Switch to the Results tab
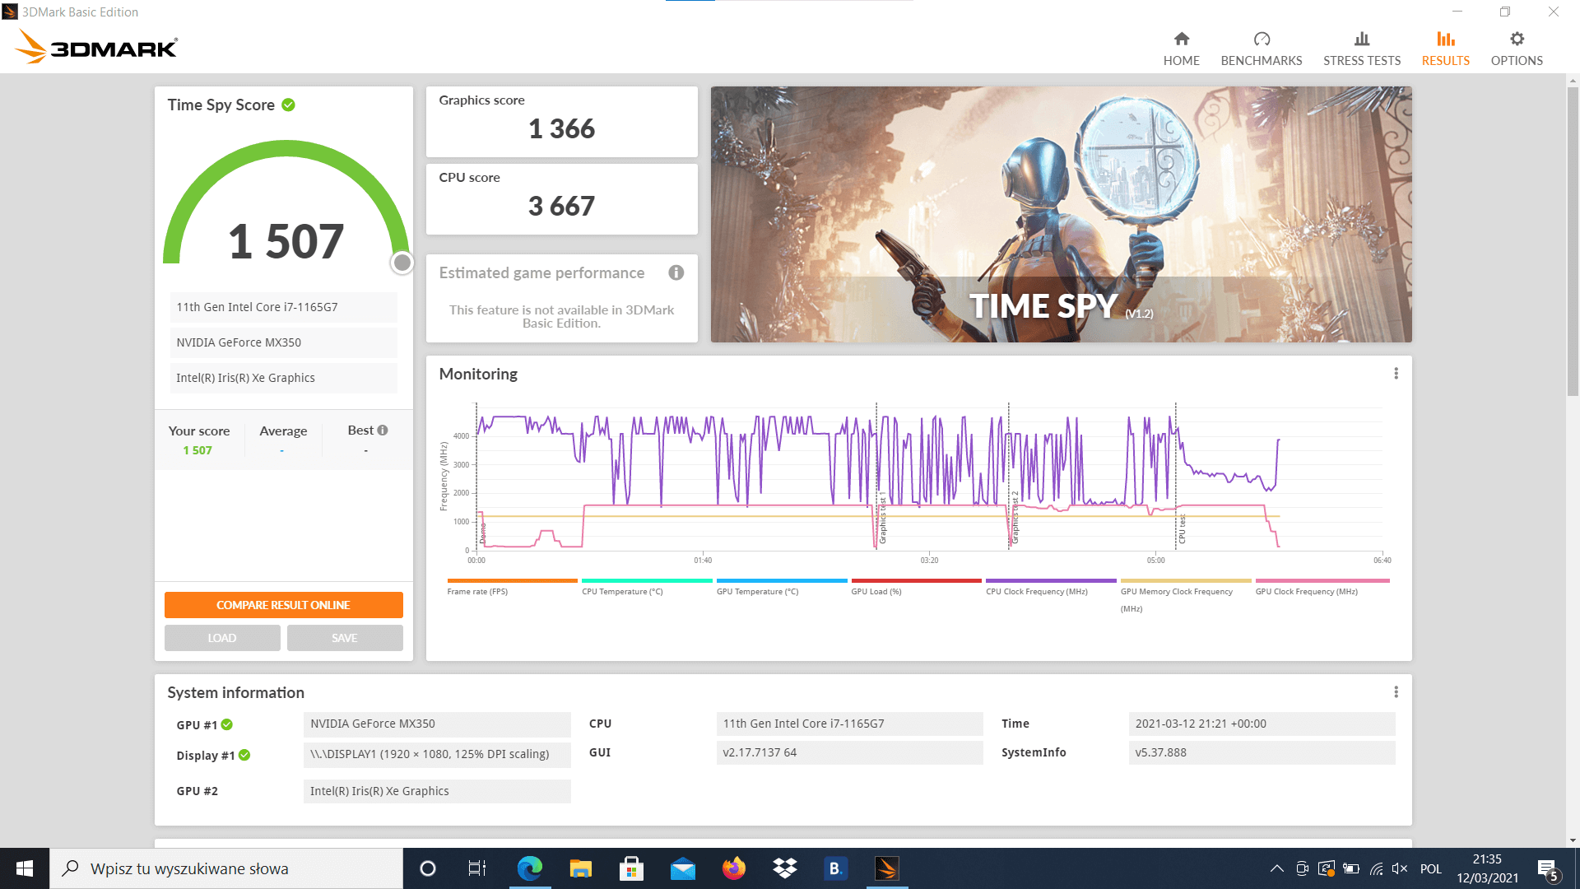 (1445, 47)
